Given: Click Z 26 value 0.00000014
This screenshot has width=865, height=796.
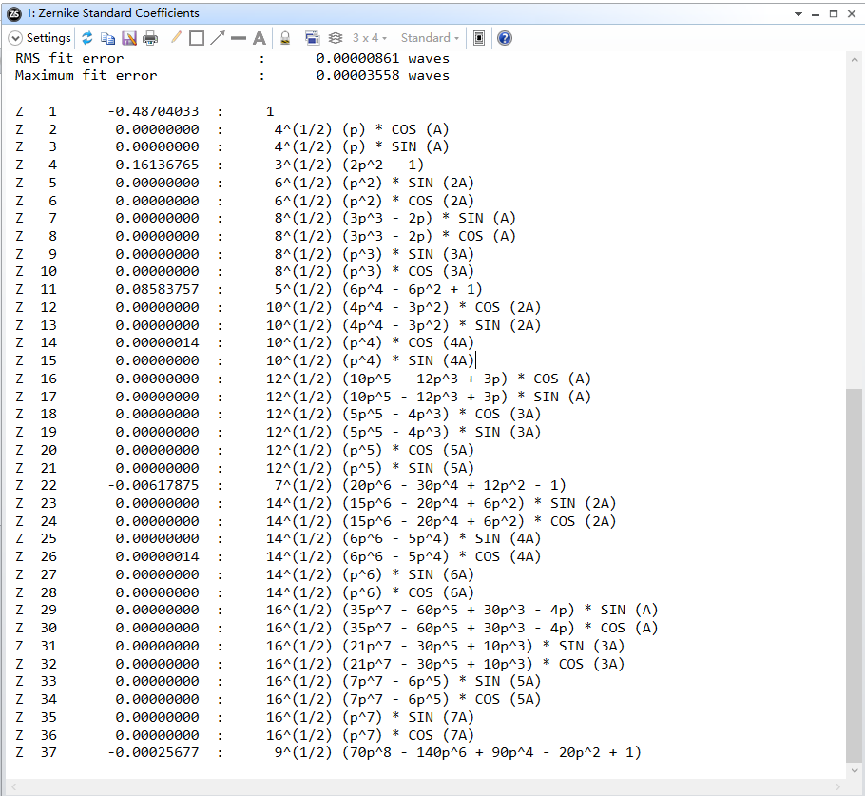Looking at the screenshot, I should point(157,556).
